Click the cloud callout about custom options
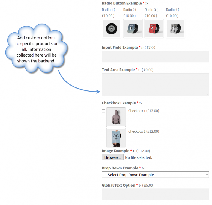The height and width of the screenshot is (205, 212). click(x=36, y=49)
